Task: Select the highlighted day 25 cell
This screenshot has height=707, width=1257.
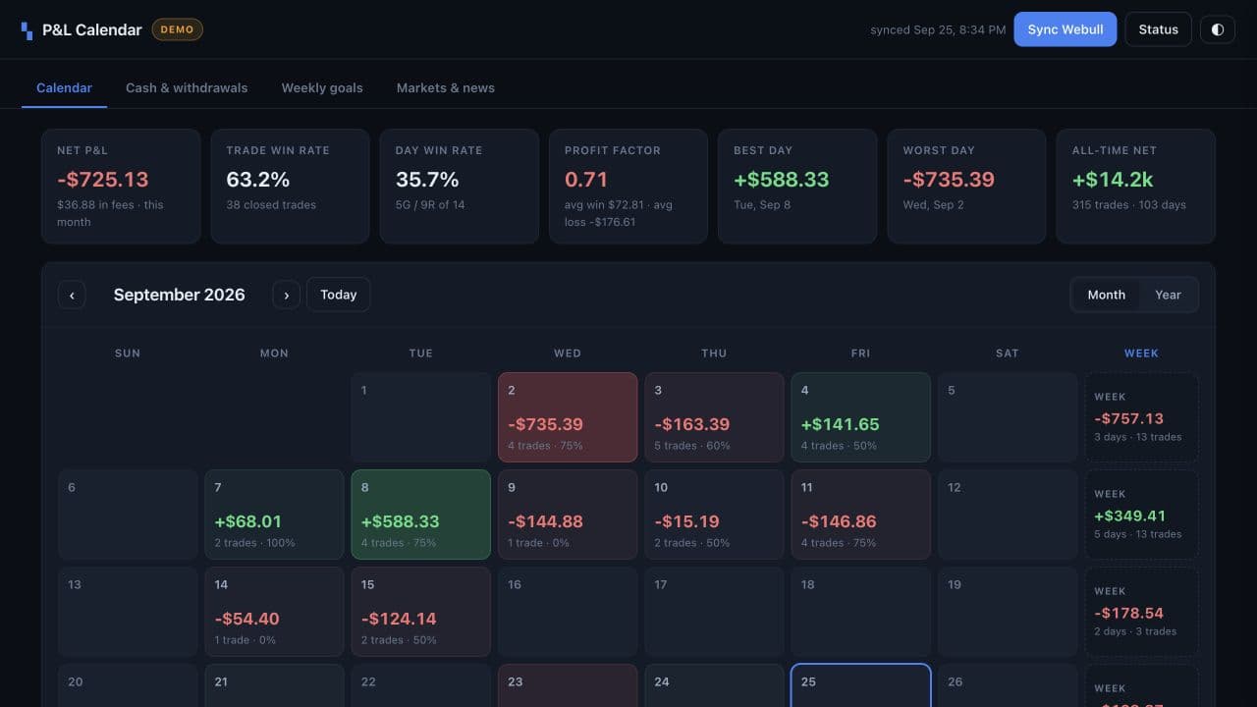Action: coord(860,685)
